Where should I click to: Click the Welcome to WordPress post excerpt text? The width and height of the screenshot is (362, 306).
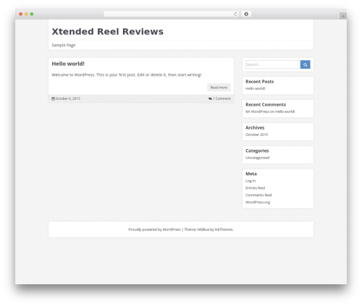(x=127, y=75)
